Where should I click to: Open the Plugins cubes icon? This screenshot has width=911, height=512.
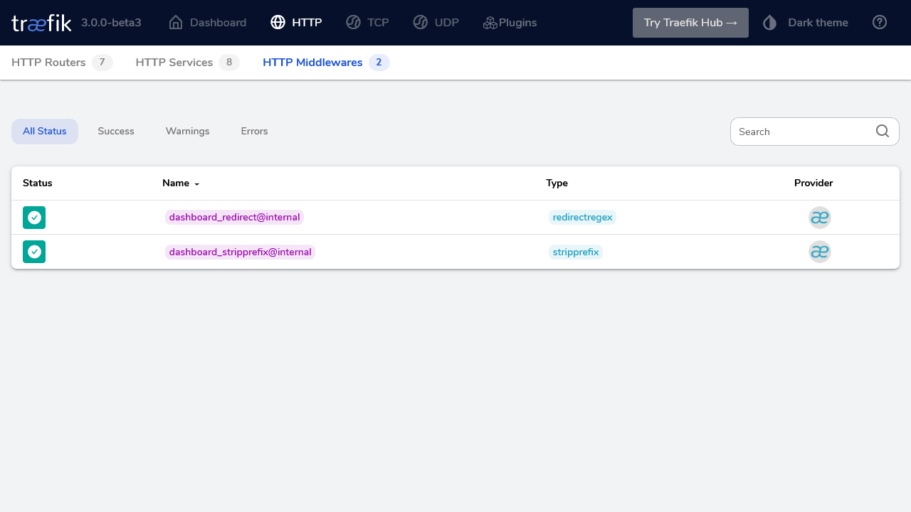click(x=490, y=23)
